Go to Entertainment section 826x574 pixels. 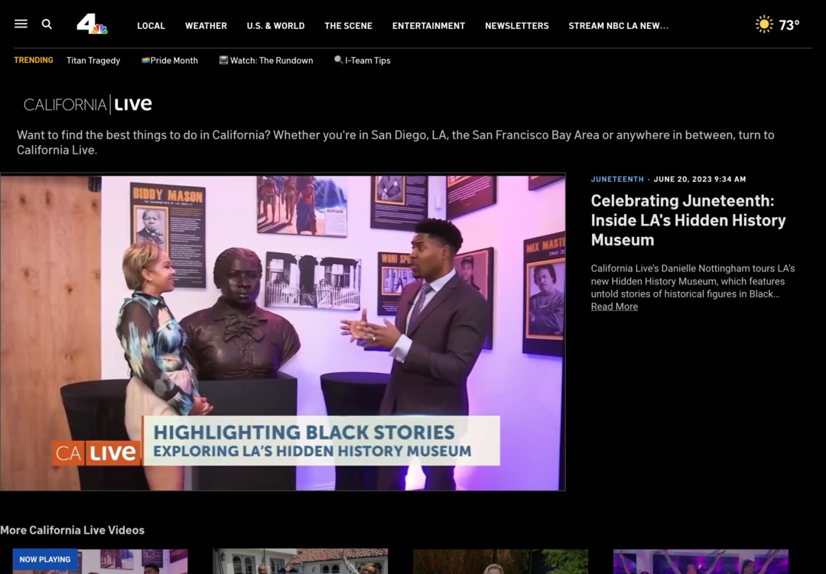pos(428,26)
